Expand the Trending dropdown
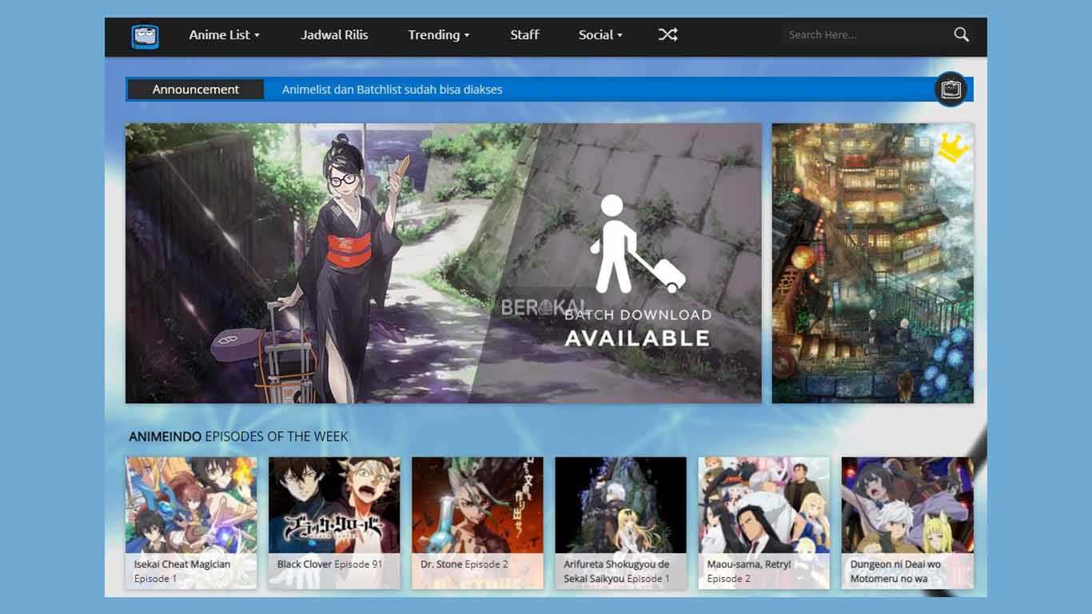This screenshot has height=614, width=1092. [438, 35]
